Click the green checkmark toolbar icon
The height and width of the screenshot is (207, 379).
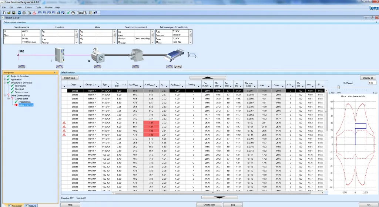tap(68, 13)
